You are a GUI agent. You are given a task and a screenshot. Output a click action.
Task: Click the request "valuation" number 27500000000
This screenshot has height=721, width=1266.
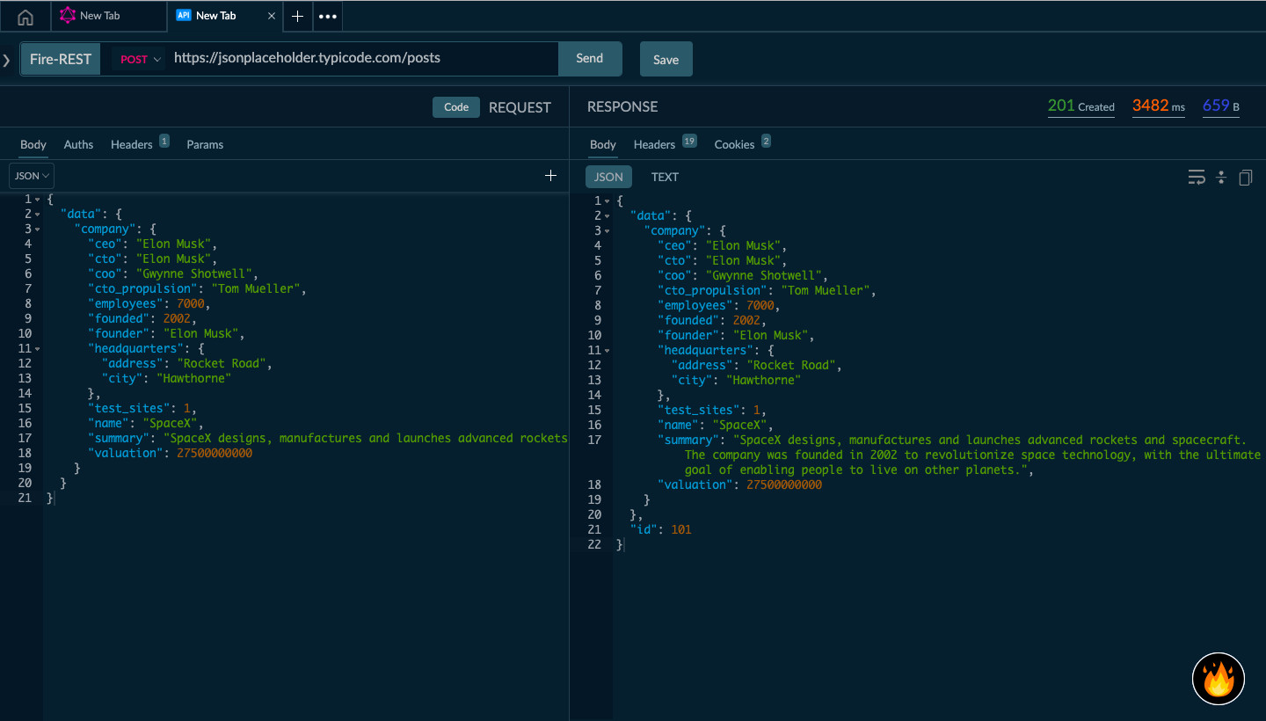(x=215, y=453)
